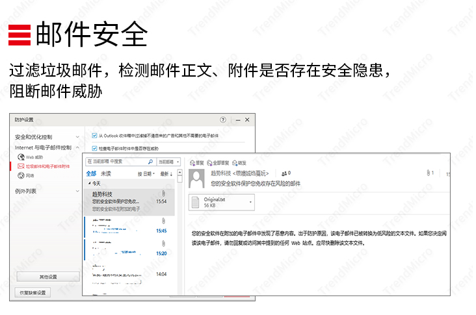Viewport: 476px width, 315px height.
Task: Click paperclip icon on the 15:45 message
Action: (x=165, y=221)
